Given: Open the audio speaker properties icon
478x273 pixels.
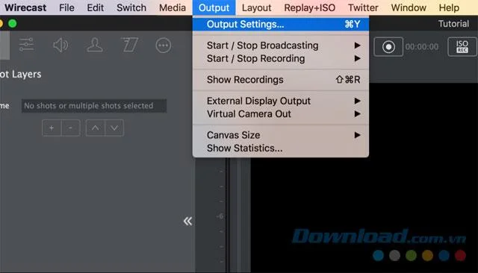Looking at the screenshot, I should point(60,45).
